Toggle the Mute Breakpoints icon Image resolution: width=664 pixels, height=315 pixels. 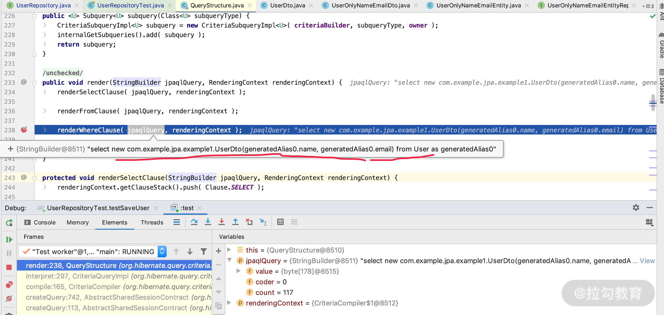pyautogui.click(x=9, y=299)
